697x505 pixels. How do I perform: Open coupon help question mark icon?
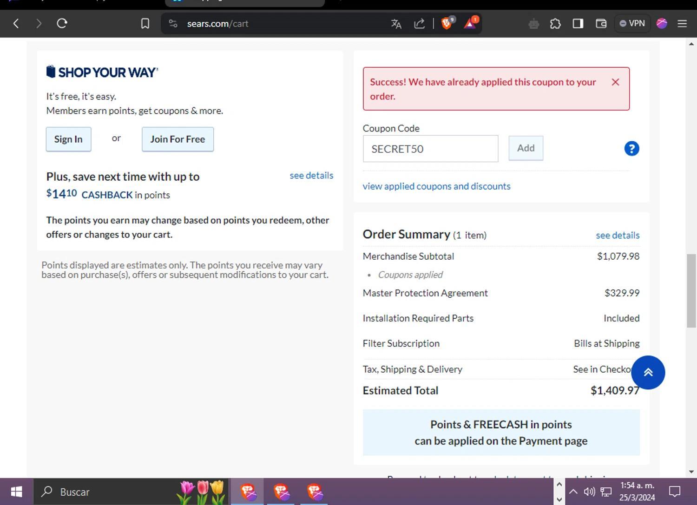click(x=631, y=149)
